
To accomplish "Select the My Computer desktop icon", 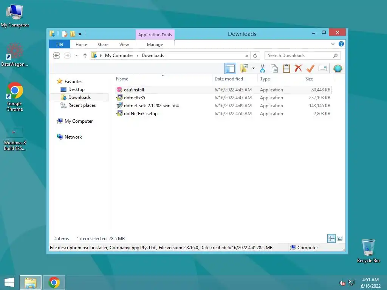I will pyautogui.click(x=15, y=15).
